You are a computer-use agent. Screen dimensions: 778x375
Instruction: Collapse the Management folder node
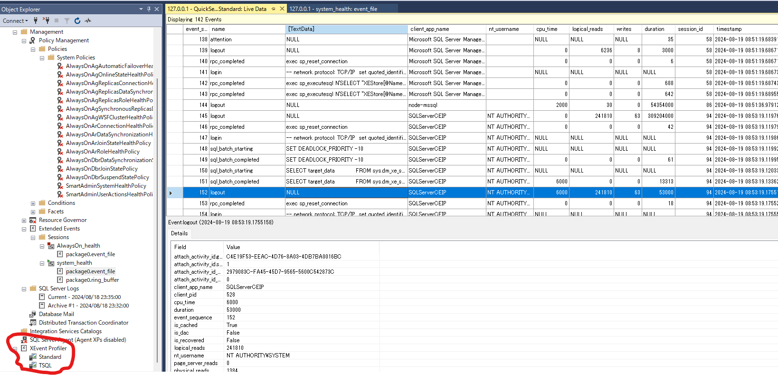point(15,32)
